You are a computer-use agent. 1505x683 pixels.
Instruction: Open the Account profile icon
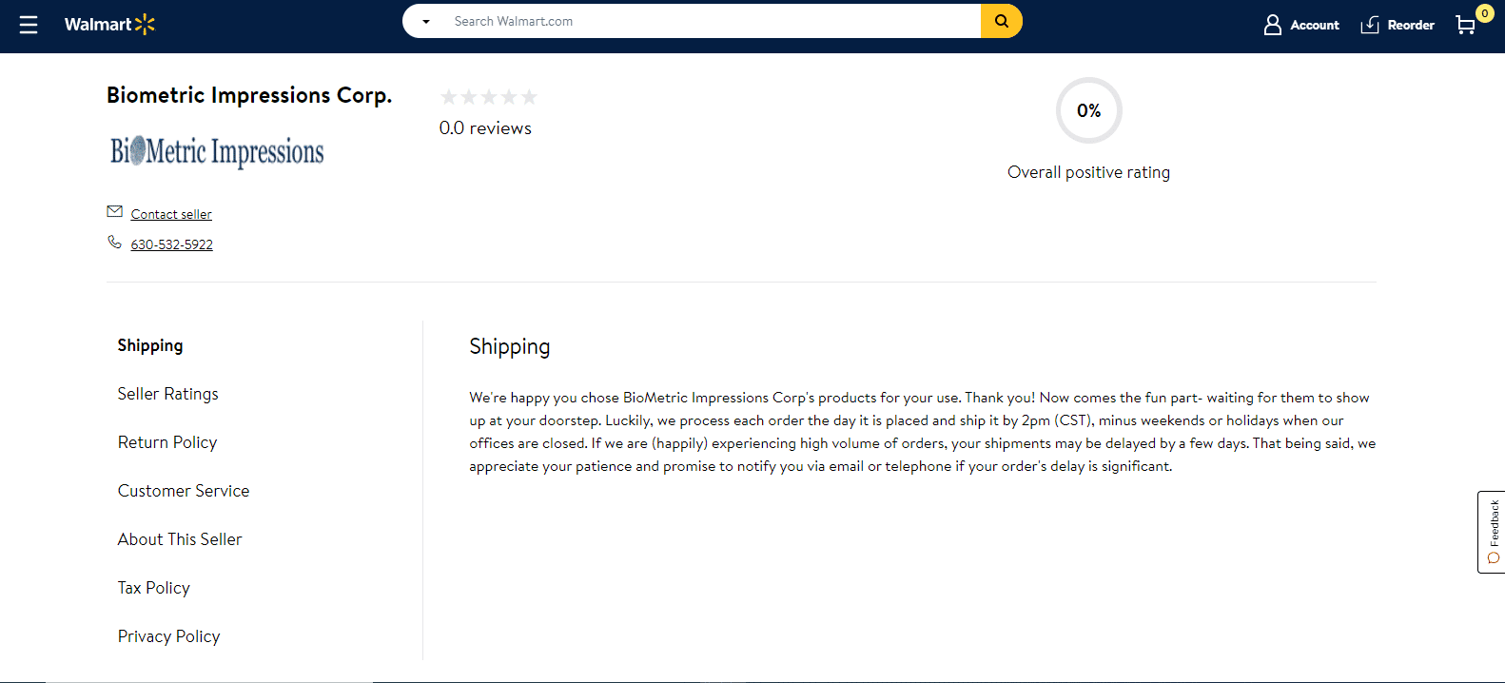[x=1273, y=25]
